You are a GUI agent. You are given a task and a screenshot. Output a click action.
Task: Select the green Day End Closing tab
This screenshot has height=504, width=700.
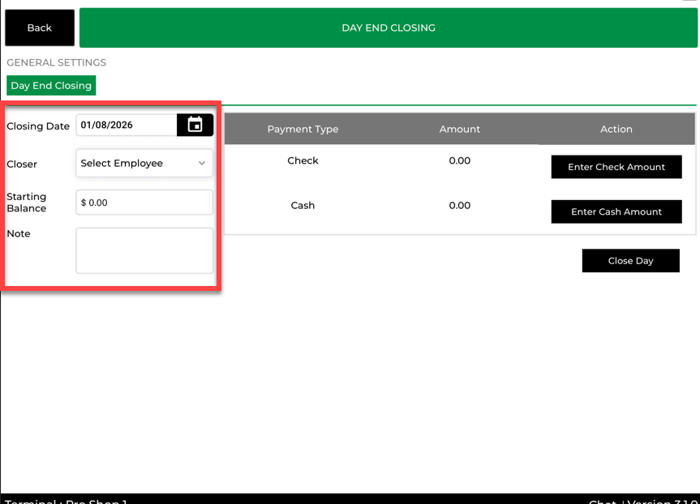click(51, 85)
